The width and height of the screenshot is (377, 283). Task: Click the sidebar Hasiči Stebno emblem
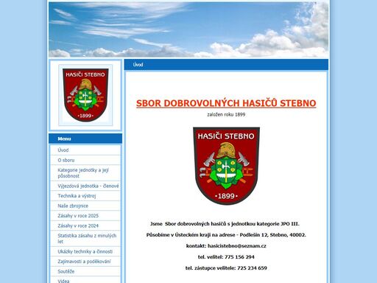pos(85,95)
